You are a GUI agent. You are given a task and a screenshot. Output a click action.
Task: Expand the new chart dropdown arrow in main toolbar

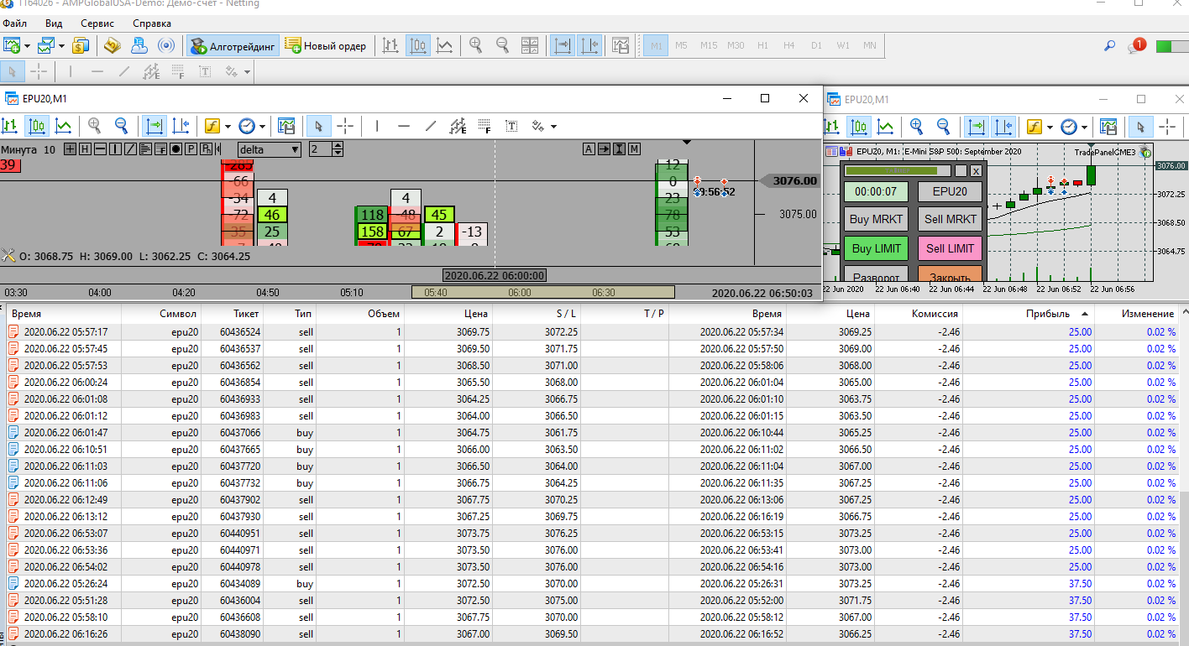click(x=28, y=46)
